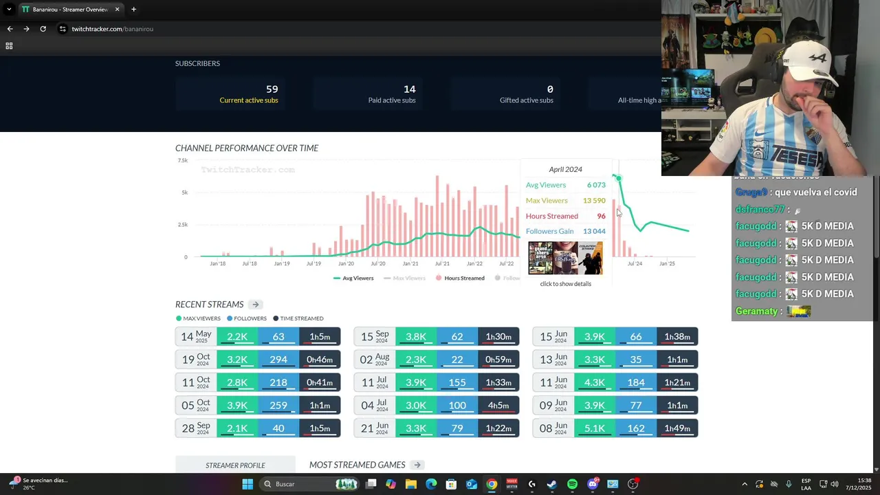Open Logitech G HUB from the taskbar

(532, 484)
